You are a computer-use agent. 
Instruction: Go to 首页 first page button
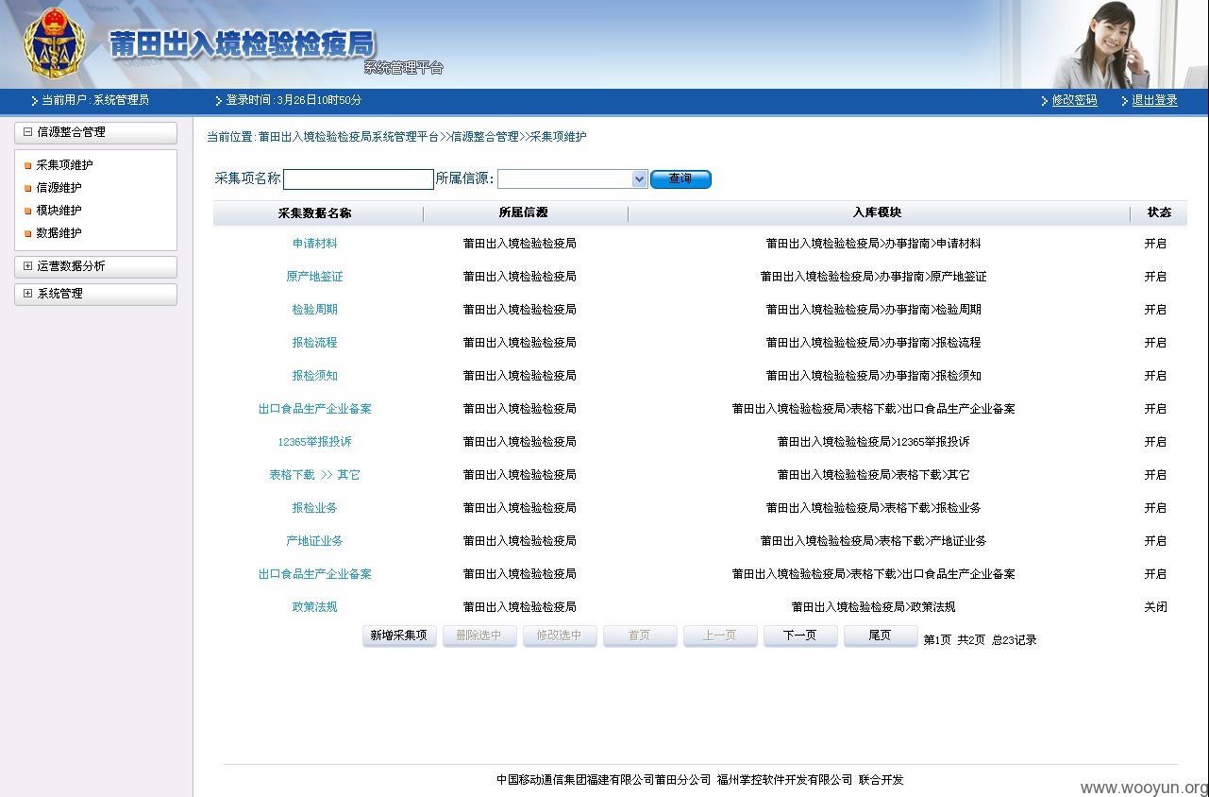640,636
